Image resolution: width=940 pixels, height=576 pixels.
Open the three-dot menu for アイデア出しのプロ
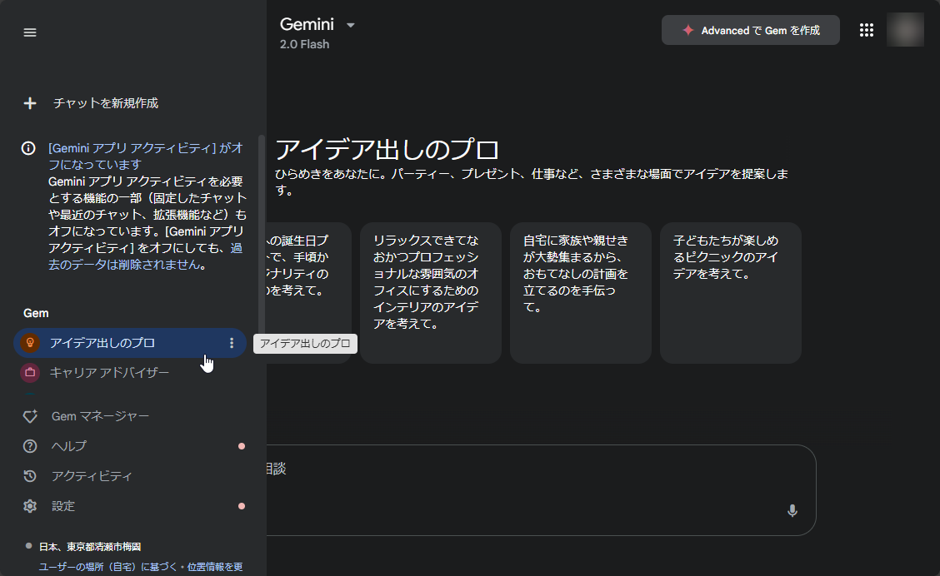click(x=231, y=342)
